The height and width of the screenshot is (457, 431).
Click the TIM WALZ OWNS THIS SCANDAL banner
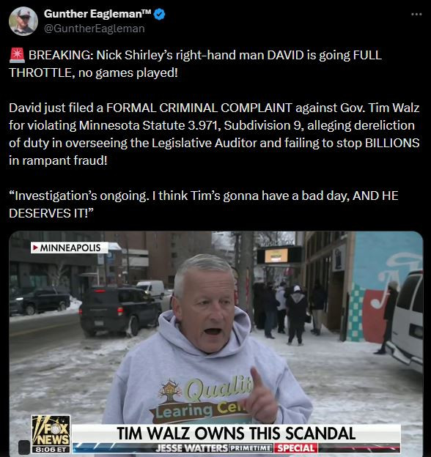click(x=236, y=434)
